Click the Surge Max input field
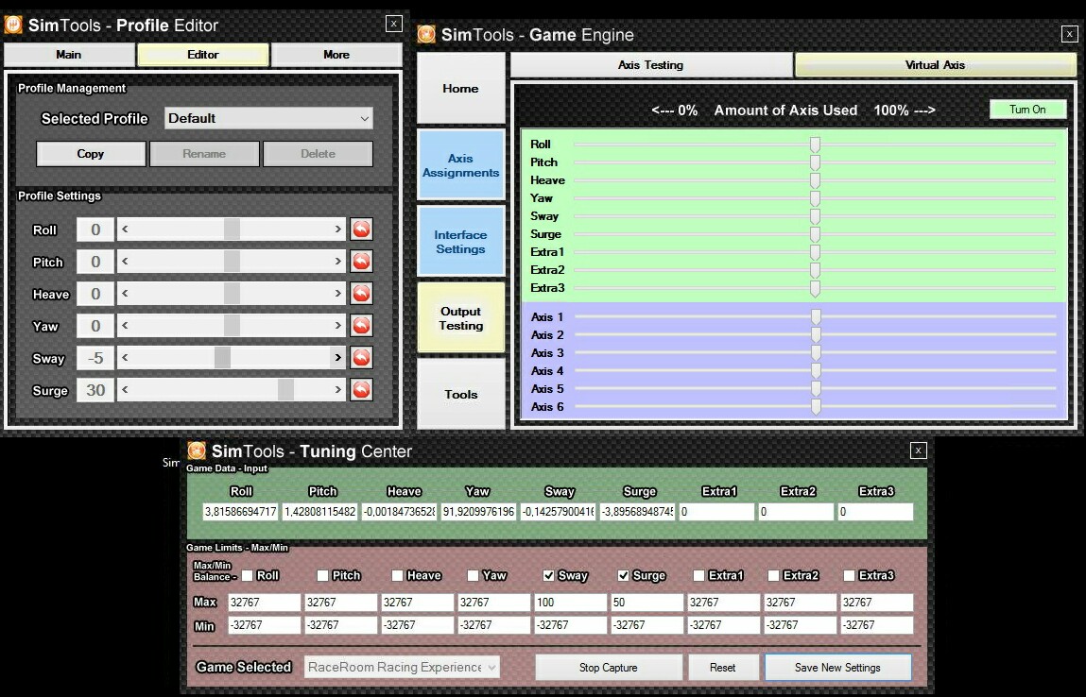This screenshot has height=697, width=1086. (646, 603)
